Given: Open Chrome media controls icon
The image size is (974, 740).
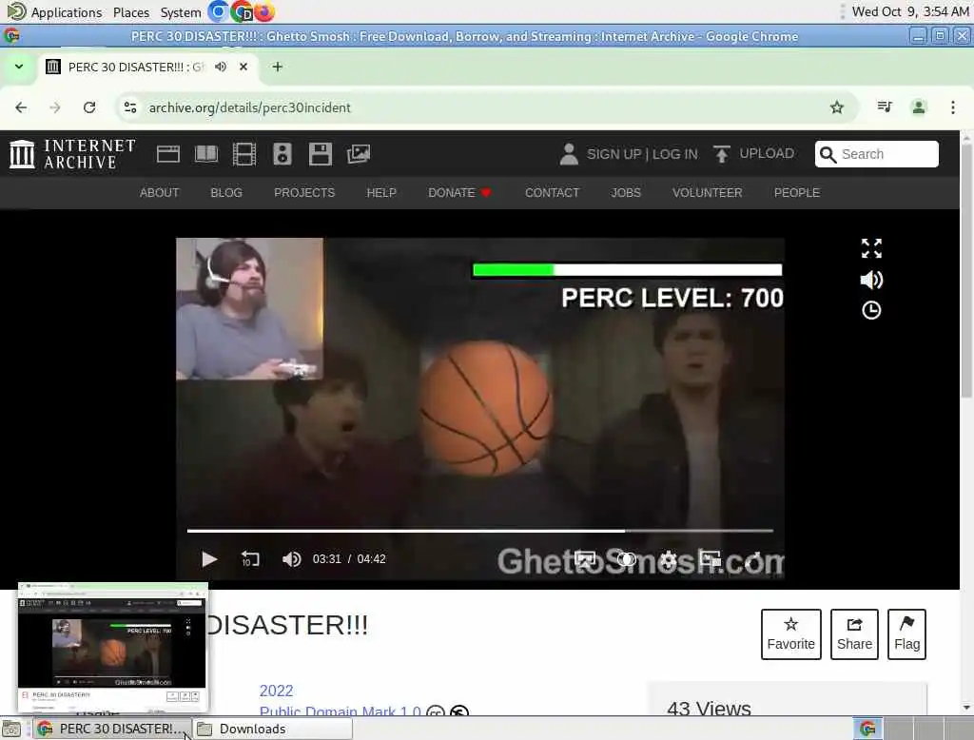Looking at the screenshot, I should (885, 107).
